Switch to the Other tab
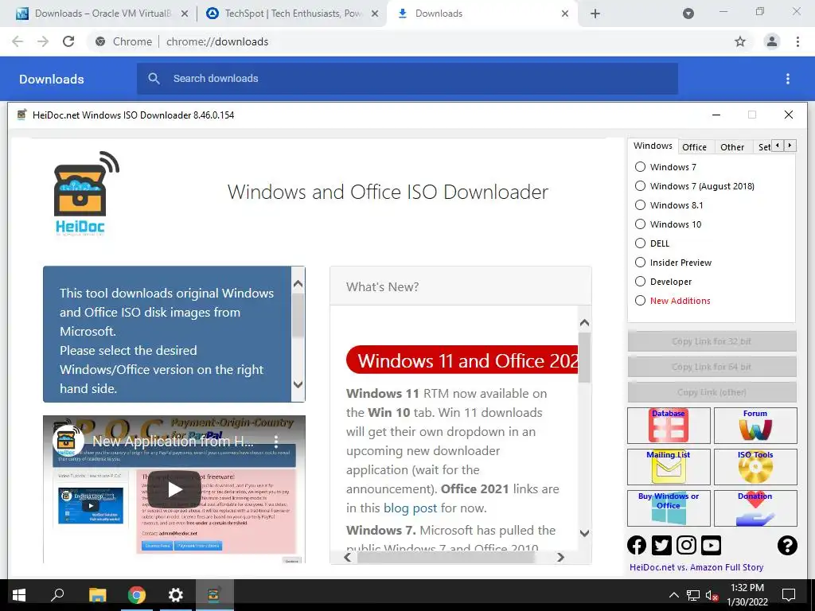815x611 pixels. [732, 147]
